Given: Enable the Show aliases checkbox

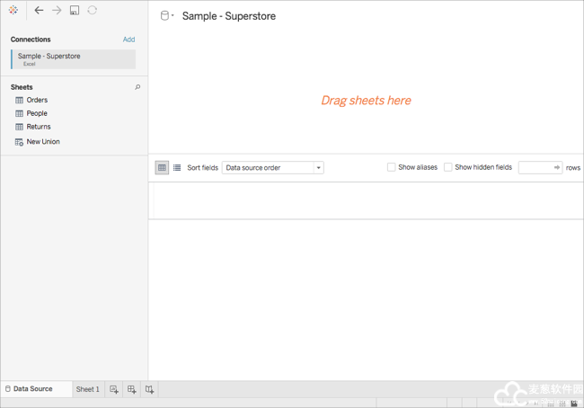Looking at the screenshot, I should tap(391, 167).
